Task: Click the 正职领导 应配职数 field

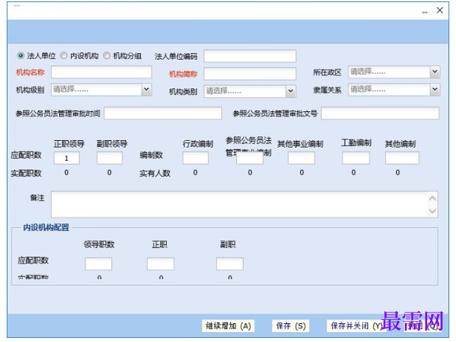Action: (66, 158)
